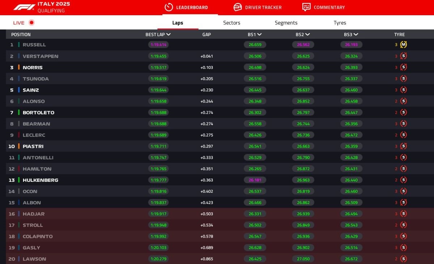Click the Commentary speech bubble icon
Image resolution: width=434 pixels, height=264 pixels.
pyautogui.click(x=306, y=7)
